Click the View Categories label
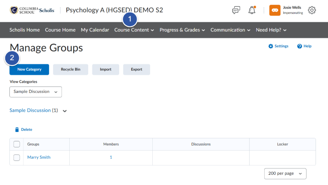 (x=23, y=82)
